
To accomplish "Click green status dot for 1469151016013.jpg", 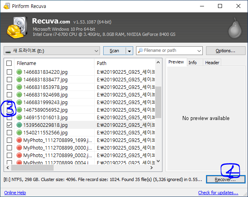I will pos(19,117).
